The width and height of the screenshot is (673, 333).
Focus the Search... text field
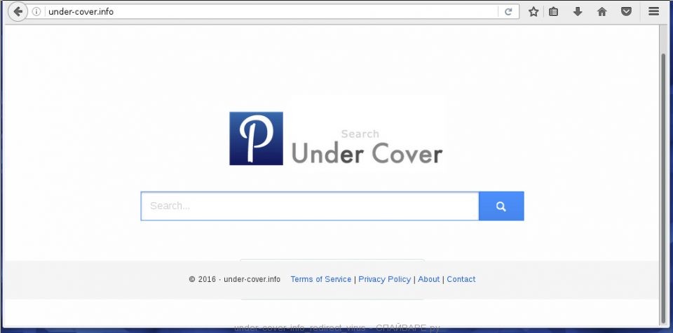[309, 206]
